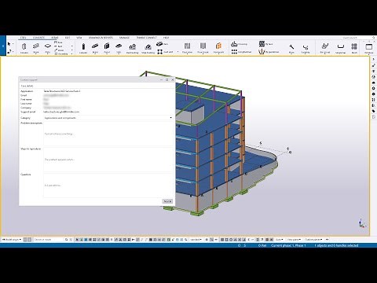Click the blue File menu strip
The width and height of the screenshot is (377, 283).
3,46
